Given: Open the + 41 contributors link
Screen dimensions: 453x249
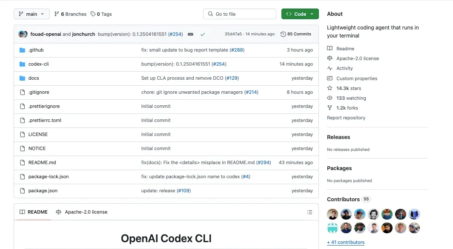Looking at the screenshot, I should point(346,242).
